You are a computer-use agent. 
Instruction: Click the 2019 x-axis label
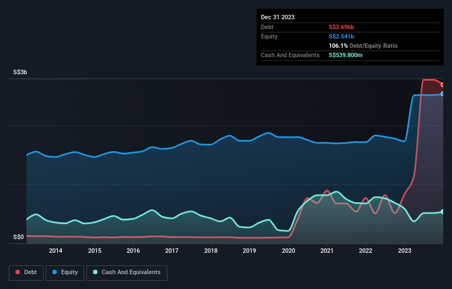click(249, 251)
